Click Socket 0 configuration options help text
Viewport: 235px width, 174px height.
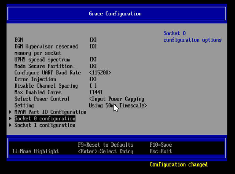[x=192, y=37]
